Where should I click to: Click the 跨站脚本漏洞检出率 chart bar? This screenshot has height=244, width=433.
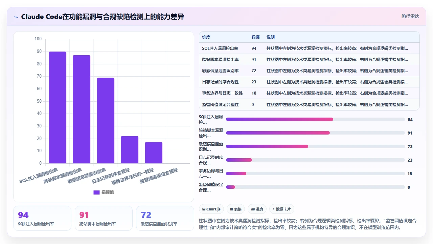(x=82, y=109)
